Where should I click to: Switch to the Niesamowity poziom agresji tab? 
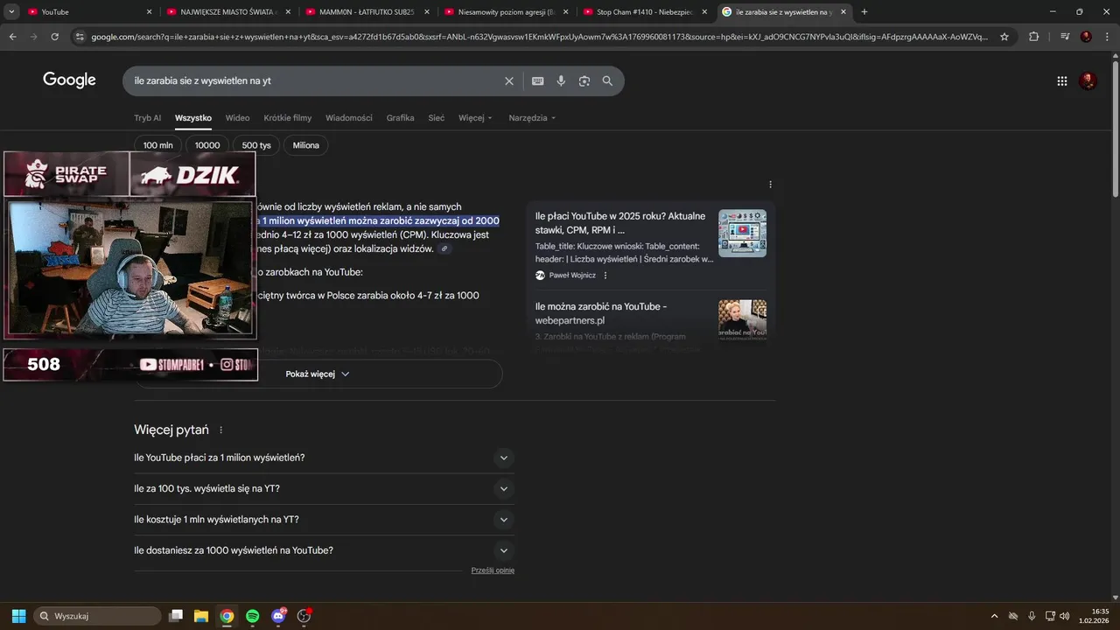(x=506, y=12)
